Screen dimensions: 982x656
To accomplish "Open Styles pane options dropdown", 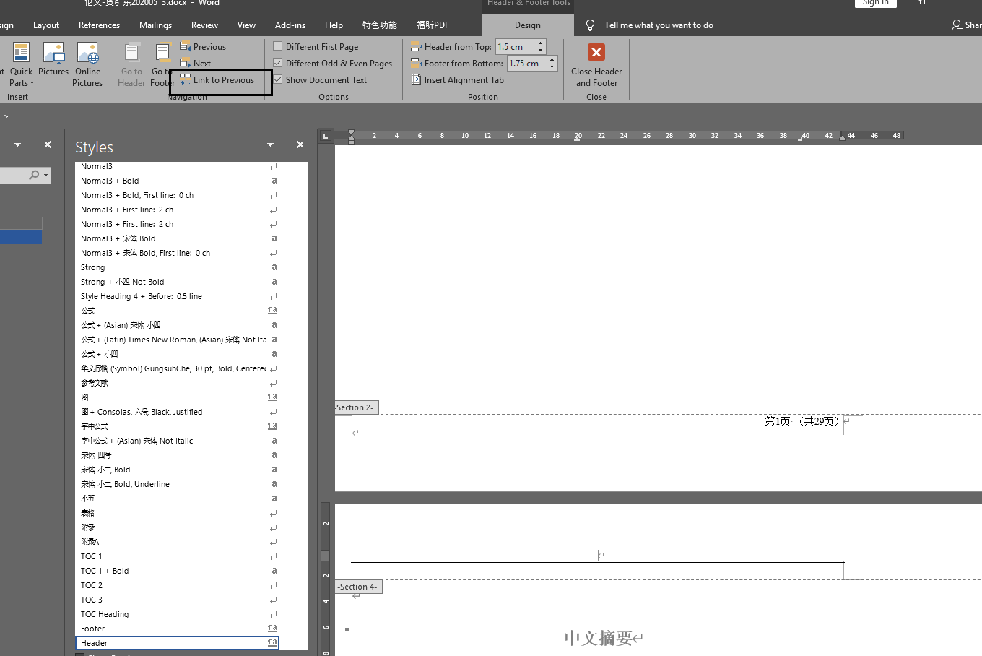I will tap(271, 144).
